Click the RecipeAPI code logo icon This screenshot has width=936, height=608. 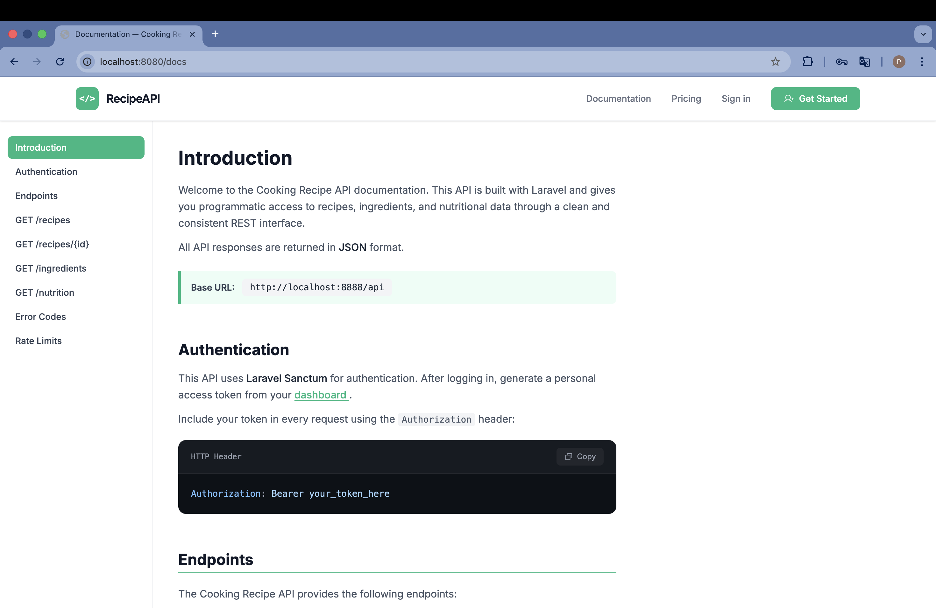(87, 99)
